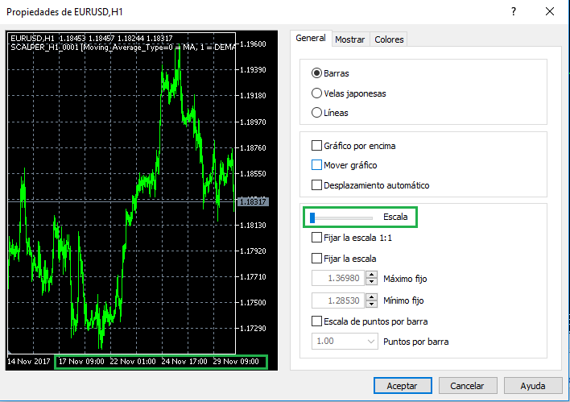This screenshot has width=570, height=402.
Task: Close the Propiedades de EURUSD,H1 dialog
Action: [550, 11]
